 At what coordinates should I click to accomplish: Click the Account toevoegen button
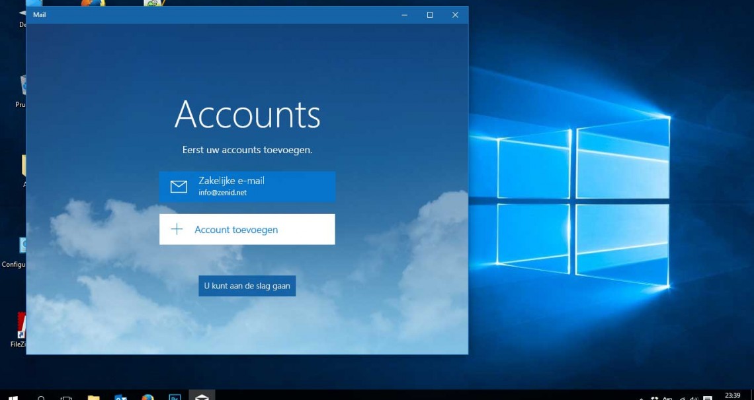[x=247, y=229]
